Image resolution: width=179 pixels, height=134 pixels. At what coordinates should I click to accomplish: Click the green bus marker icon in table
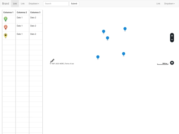pyautogui.click(x=6, y=19)
